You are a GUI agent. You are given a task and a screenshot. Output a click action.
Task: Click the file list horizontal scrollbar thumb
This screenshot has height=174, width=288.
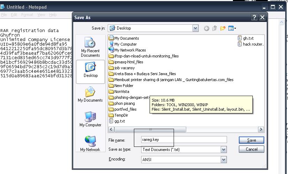click(150, 129)
